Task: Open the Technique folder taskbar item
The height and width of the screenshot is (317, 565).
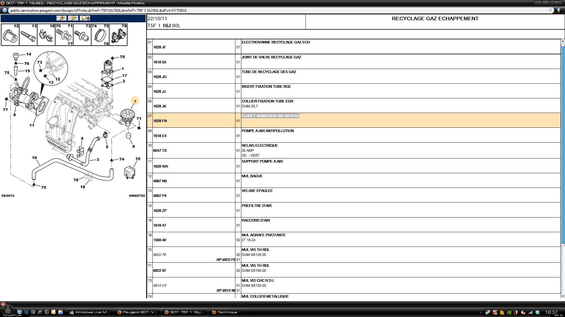Action: 225,312
